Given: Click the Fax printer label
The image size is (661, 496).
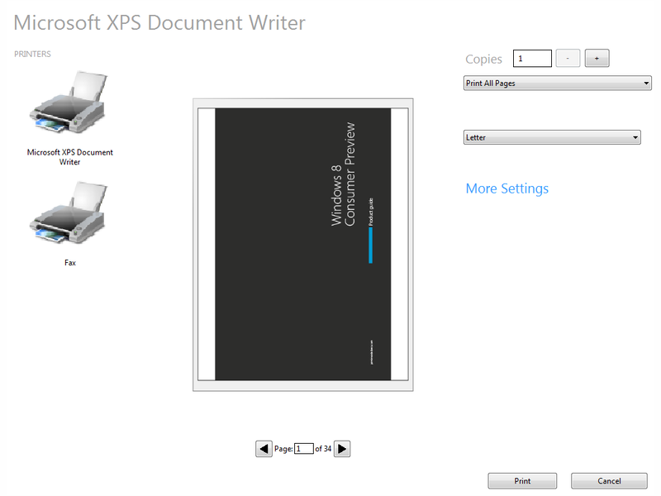Looking at the screenshot, I should [x=69, y=262].
